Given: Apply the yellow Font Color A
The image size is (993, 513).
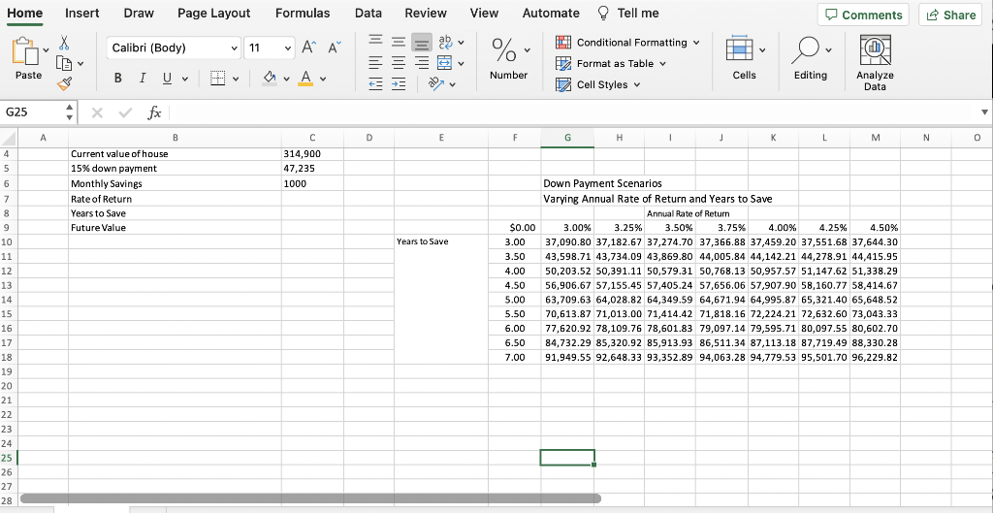Looking at the screenshot, I should pos(305,79).
